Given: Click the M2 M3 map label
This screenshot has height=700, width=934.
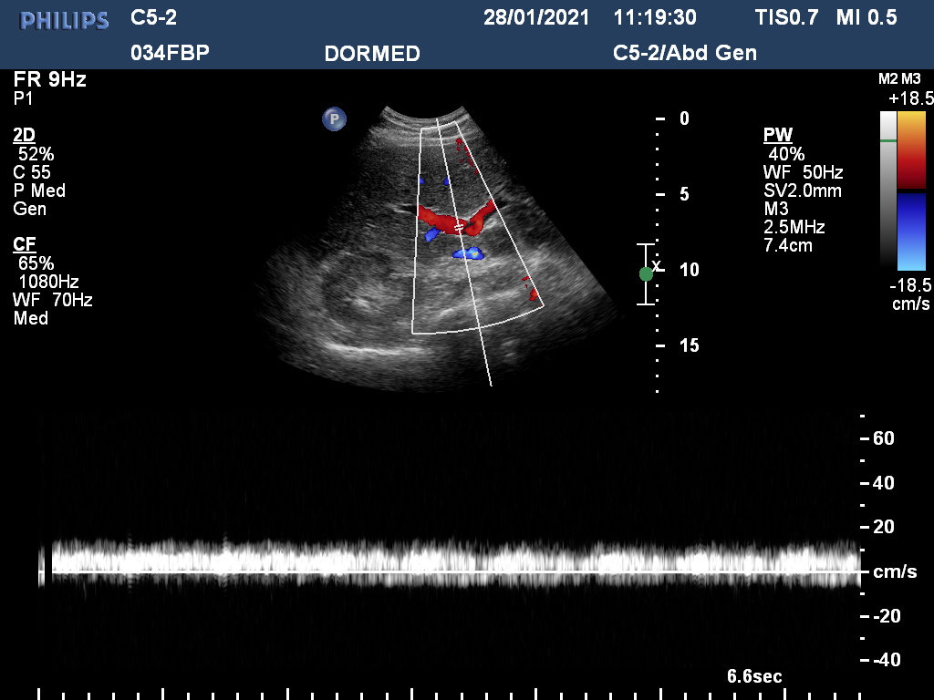Looking at the screenshot, I should pyautogui.click(x=899, y=79).
